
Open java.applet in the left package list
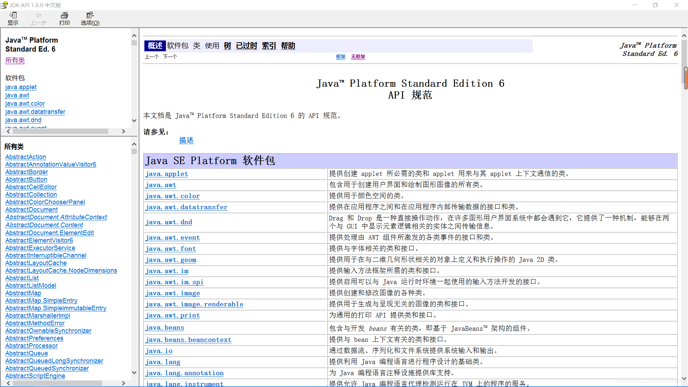tap(21, 87)
